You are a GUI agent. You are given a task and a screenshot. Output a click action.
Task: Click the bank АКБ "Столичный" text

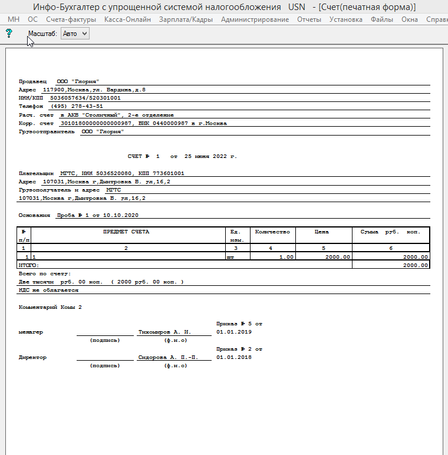[117, 115]
